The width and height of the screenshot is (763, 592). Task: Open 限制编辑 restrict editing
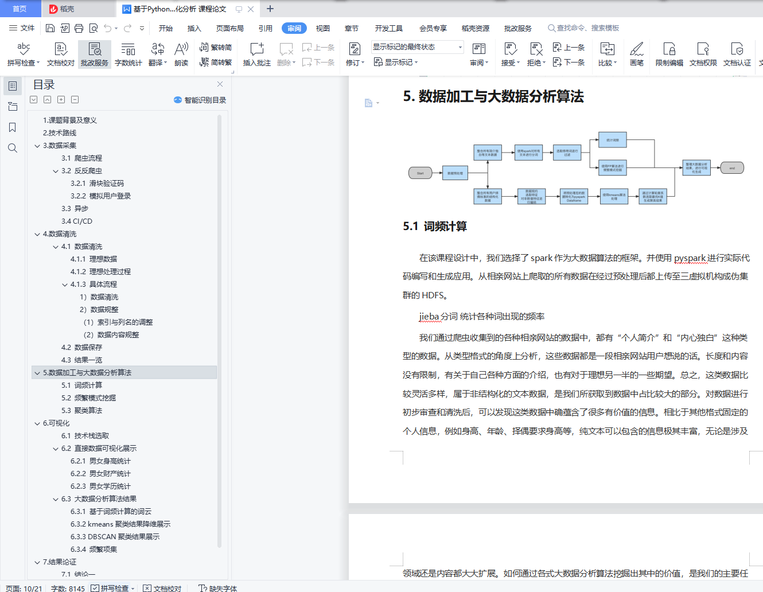[669, 54]
